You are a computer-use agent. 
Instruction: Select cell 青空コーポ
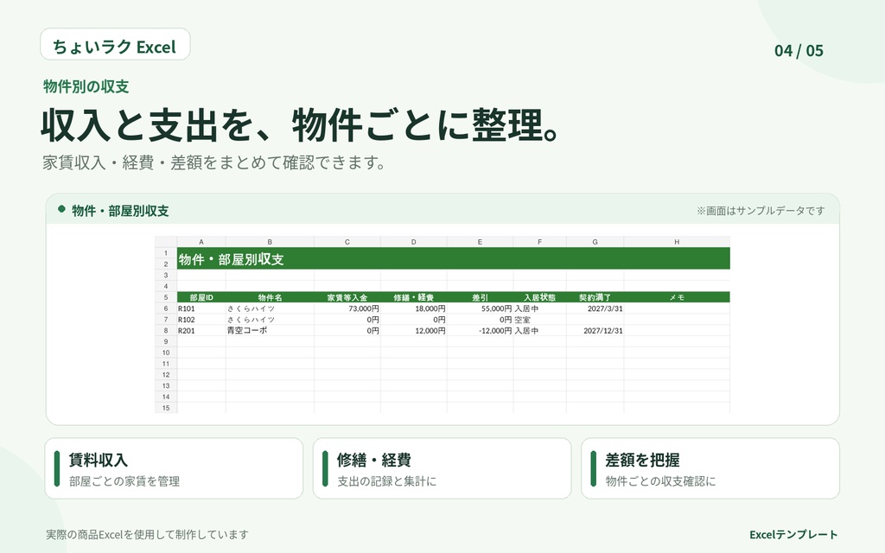coord(270,331)
